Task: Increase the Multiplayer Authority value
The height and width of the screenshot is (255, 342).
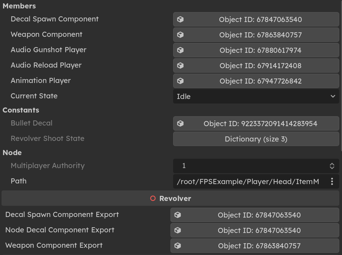Action: 331,164
